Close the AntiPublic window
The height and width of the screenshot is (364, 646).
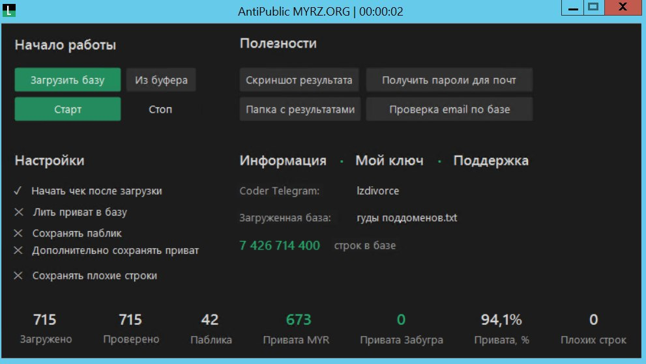[x=623, y=7]
